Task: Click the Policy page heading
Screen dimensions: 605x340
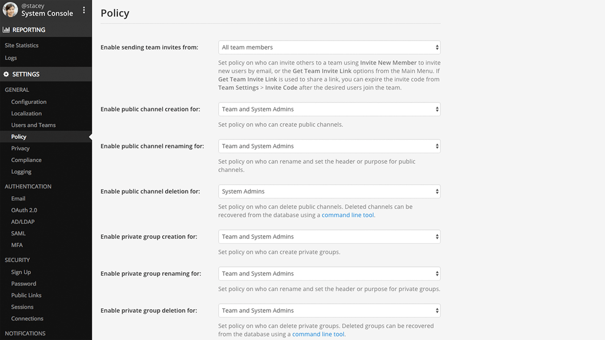Action: pos(115,13)
